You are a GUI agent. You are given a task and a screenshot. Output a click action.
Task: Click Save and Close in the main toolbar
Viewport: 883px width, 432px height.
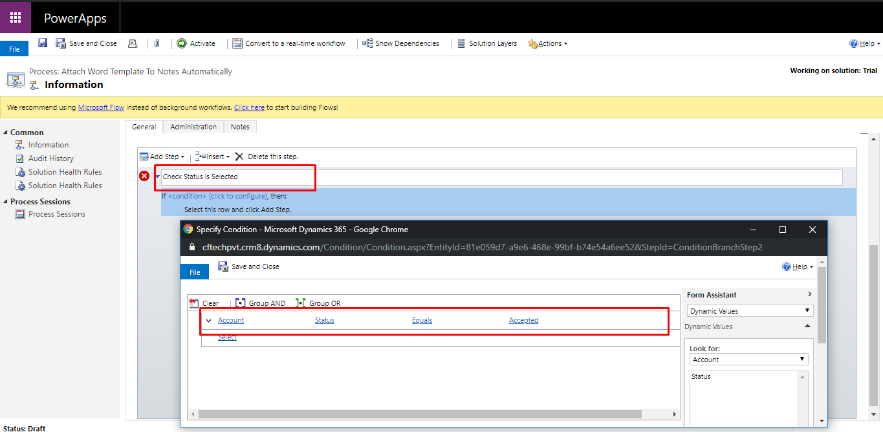[87, 43]
